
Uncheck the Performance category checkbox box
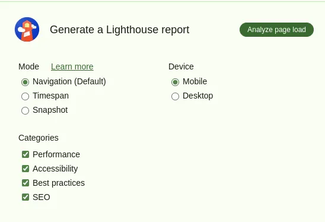click(x=26, y=154)
